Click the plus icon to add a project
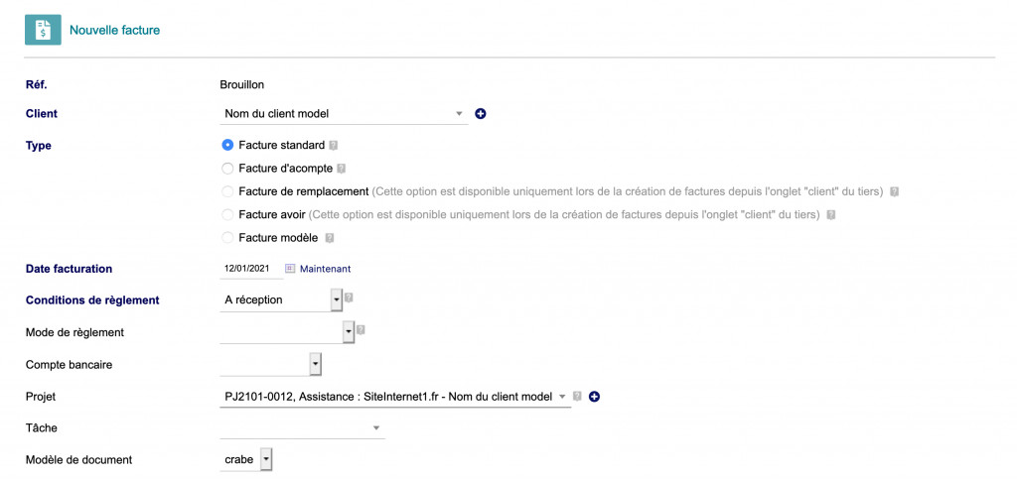Screen dimensions: 1017x479 (595, 397)
